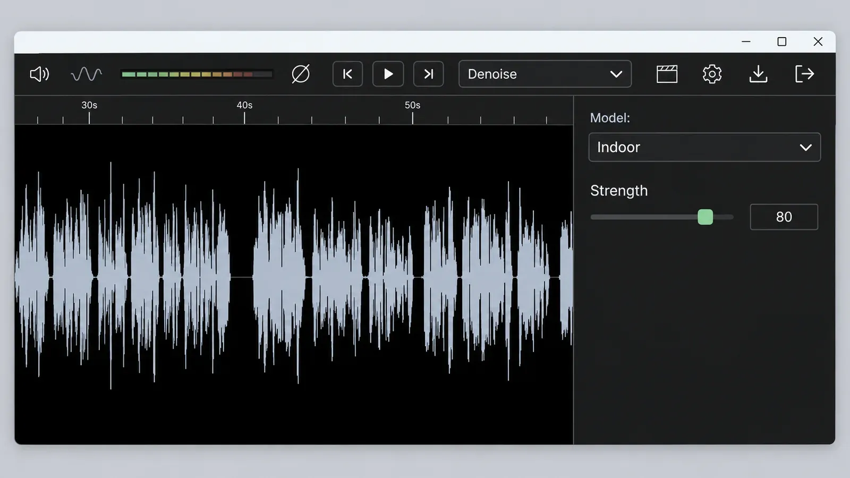Click the 30s marker on the timeline
Viewport: 850px width, 478px height.
click(89, 105)
